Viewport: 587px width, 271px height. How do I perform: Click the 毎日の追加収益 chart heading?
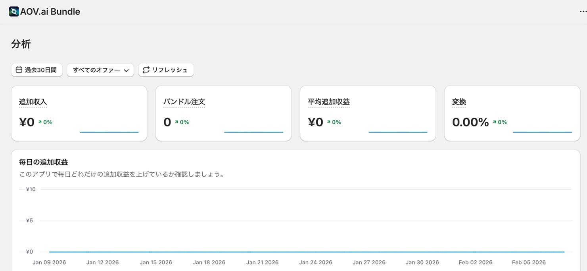43,162
